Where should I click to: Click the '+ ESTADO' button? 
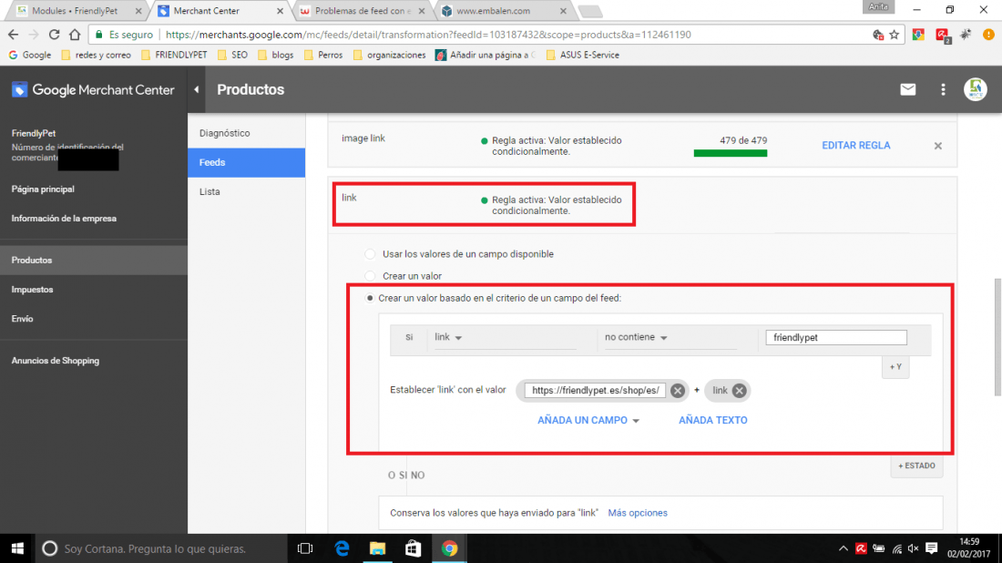916,466
